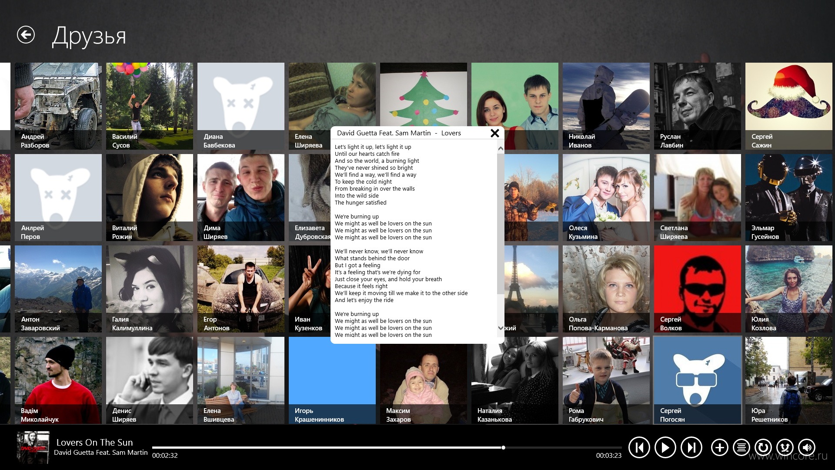Open friend Иван Кузенков

point(310,289)
